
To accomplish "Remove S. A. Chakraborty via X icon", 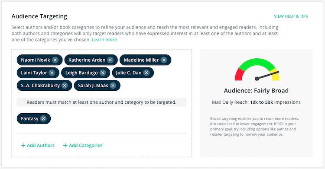I will tap(65, 86).
